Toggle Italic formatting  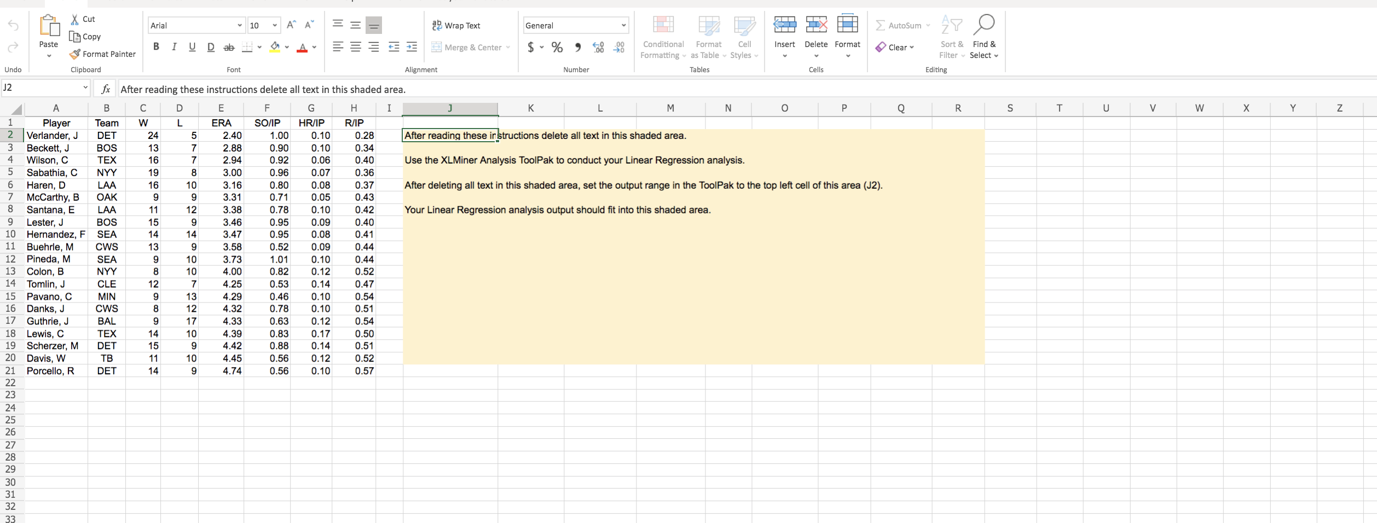pyautogui.click(x=174, y=47)
